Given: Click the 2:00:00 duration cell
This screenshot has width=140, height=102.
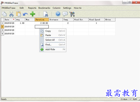Looking at the screenshot, I should 42,23.
